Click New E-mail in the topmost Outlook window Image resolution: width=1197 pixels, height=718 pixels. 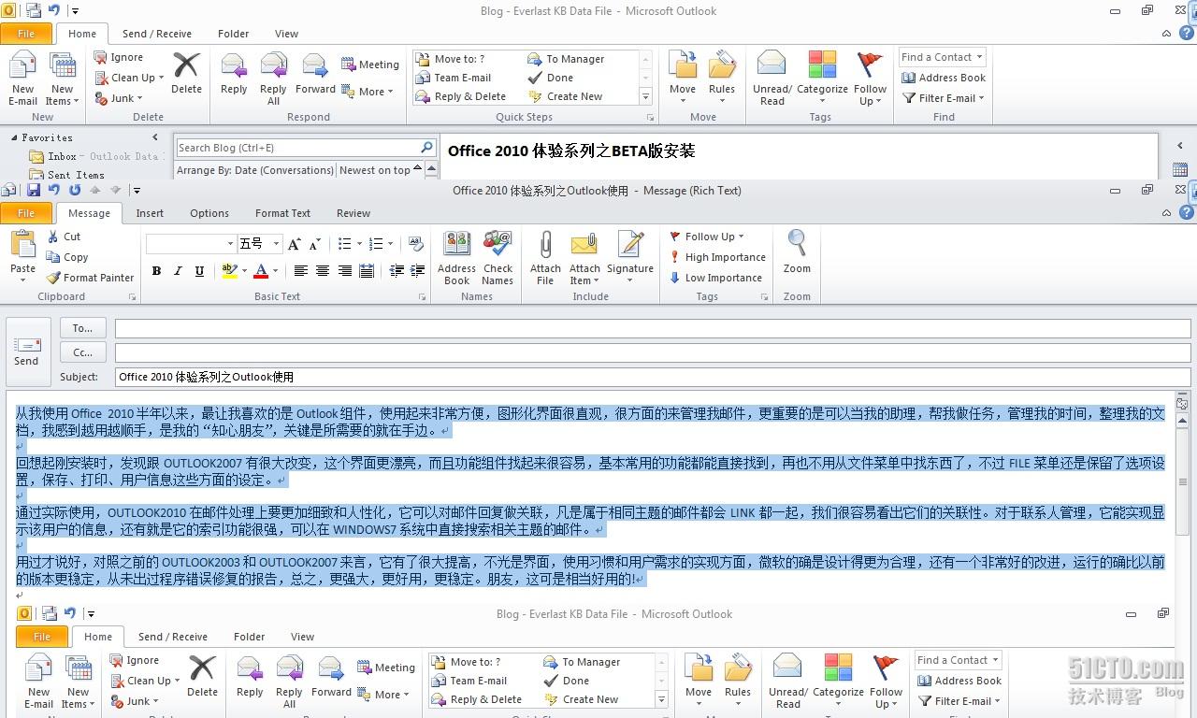[x=23, y=79]
